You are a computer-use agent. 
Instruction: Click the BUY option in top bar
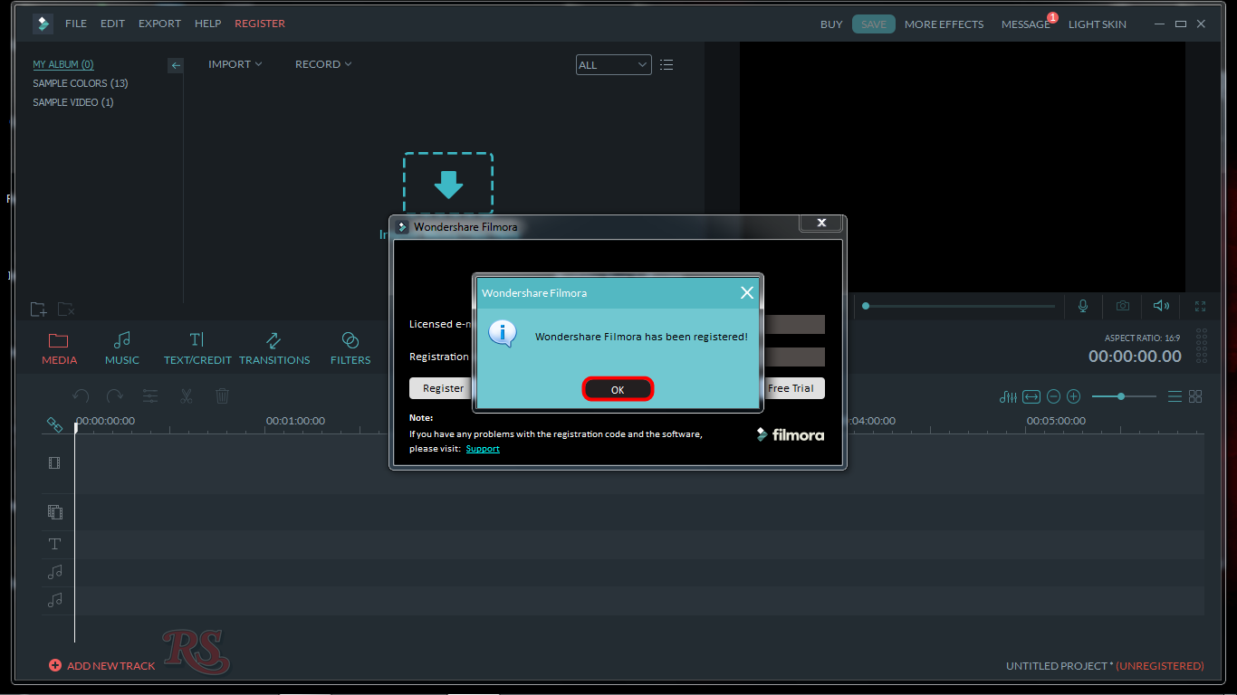coord(831,24)
